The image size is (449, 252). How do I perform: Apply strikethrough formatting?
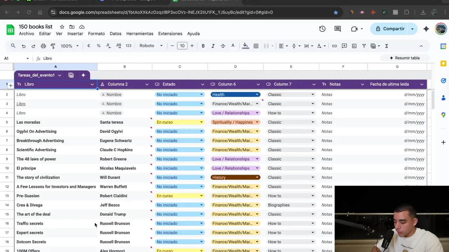(223, 46)
